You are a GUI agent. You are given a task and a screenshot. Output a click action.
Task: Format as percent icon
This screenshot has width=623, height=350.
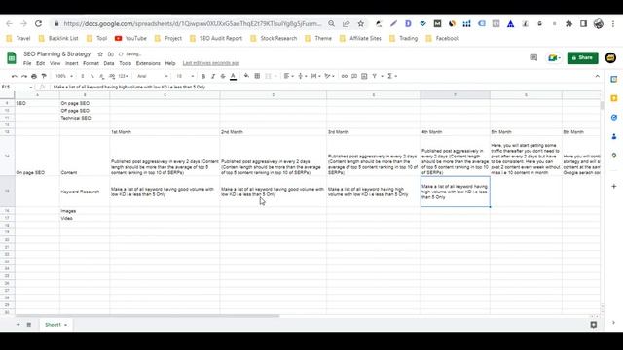(92, 76)
